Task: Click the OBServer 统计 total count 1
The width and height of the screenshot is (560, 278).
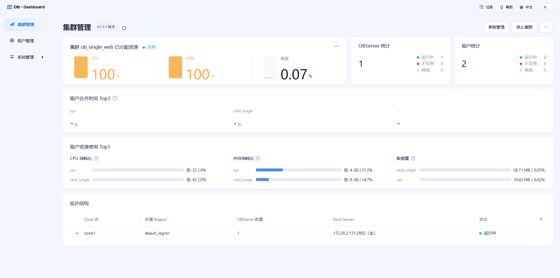Action: pyautogui.click(x=361, y=64)
